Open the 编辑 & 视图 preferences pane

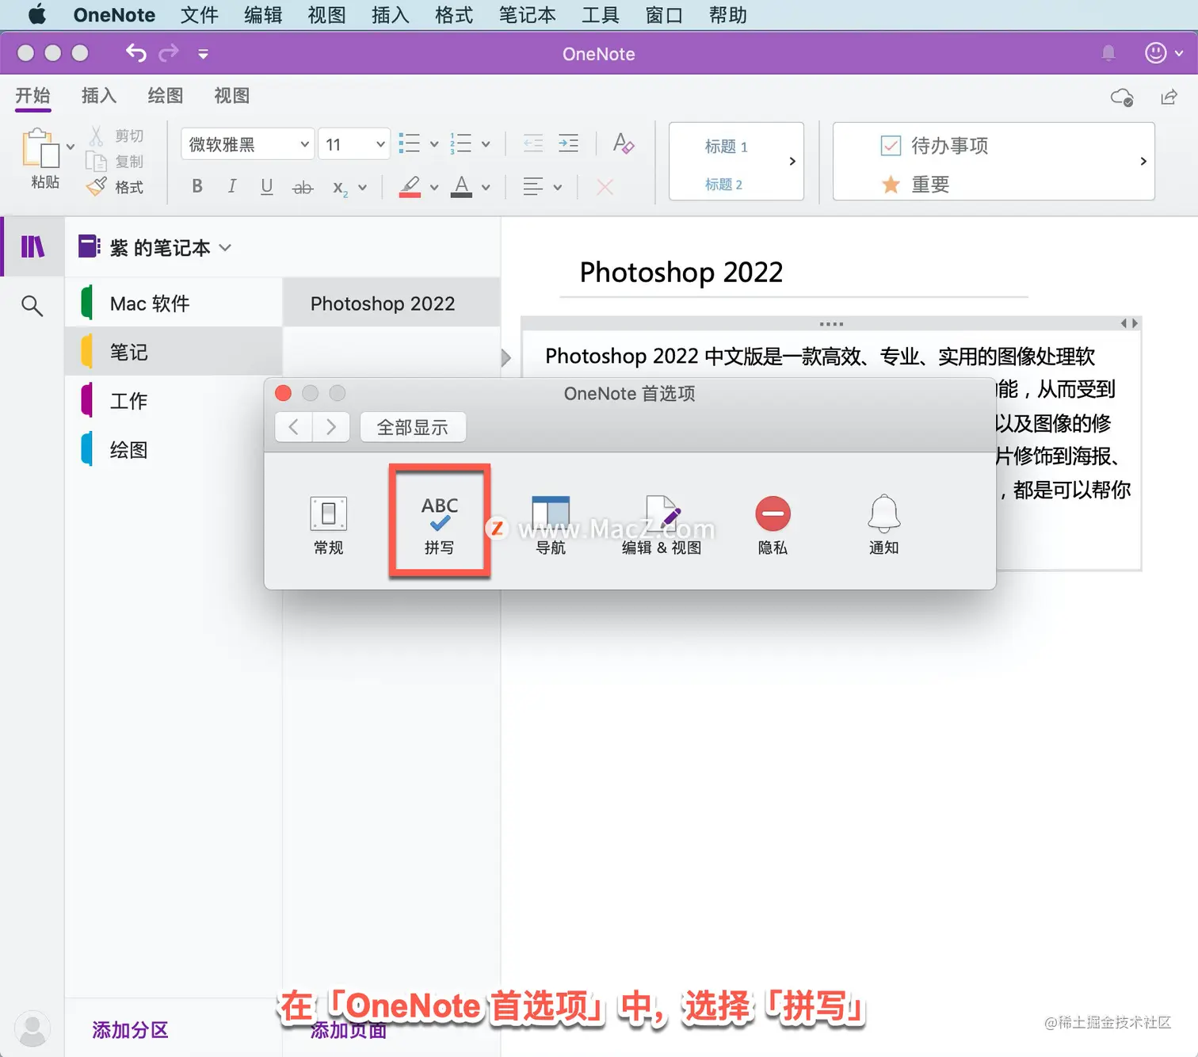coord(662,525)
